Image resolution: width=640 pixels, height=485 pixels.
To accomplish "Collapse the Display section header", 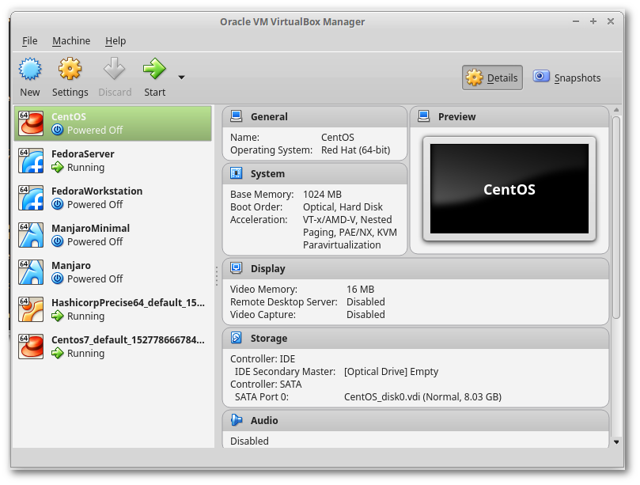I will (x=267, y=268).
